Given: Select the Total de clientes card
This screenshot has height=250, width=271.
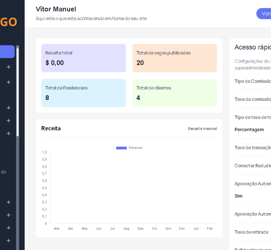Looking at the screenshot, I should [175, 93].
